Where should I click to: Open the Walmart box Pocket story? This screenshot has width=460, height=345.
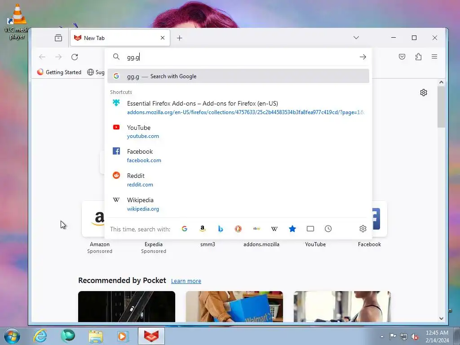(x=234, y=306)
